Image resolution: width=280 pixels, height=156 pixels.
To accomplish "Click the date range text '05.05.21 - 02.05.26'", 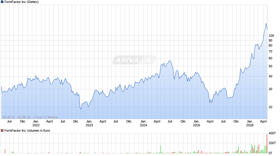I will (16, 117).
